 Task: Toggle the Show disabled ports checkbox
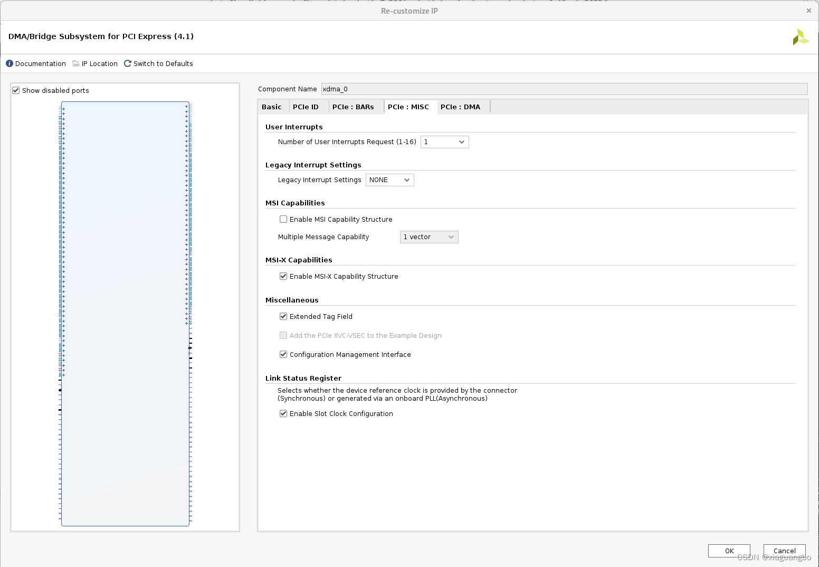click(x=16, y=90)
